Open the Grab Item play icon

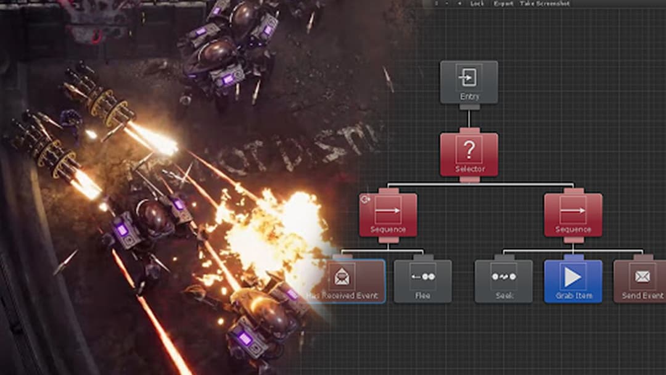[x=574, y=277]
